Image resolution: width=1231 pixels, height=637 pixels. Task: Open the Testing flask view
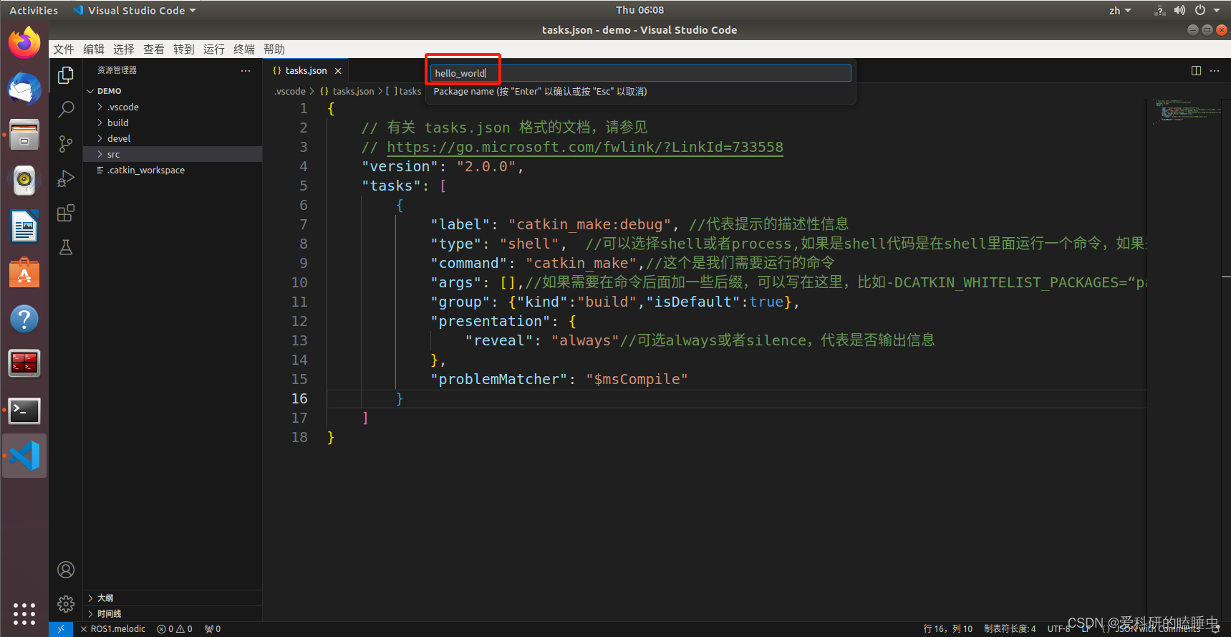[66, 247]
